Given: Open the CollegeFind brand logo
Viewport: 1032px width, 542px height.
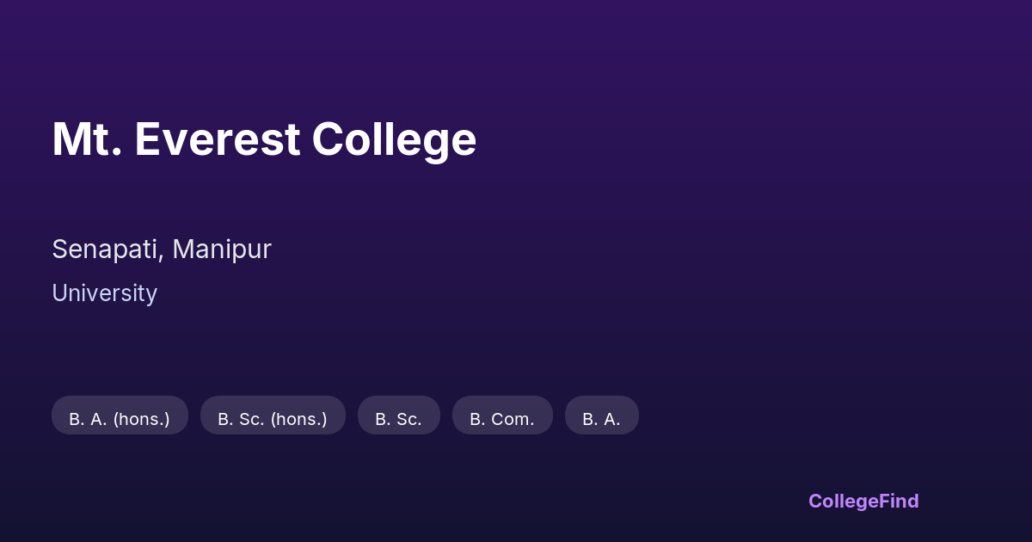Looking at the screenshot, I should [x=863, y=501].
